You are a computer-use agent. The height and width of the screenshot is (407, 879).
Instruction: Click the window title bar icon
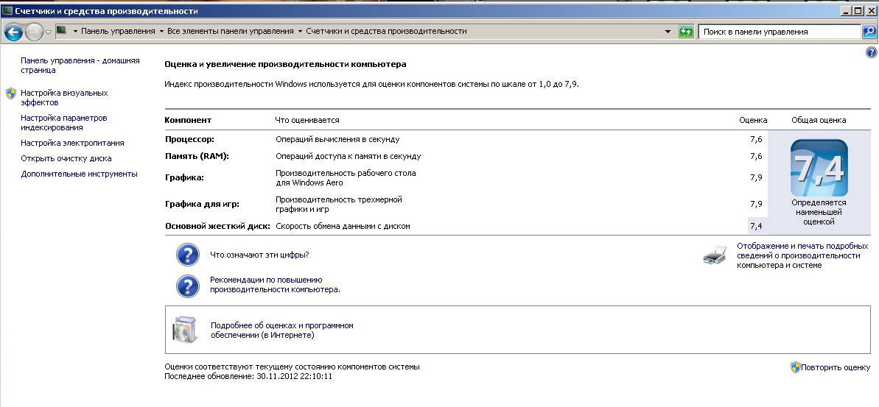(7, 10)
